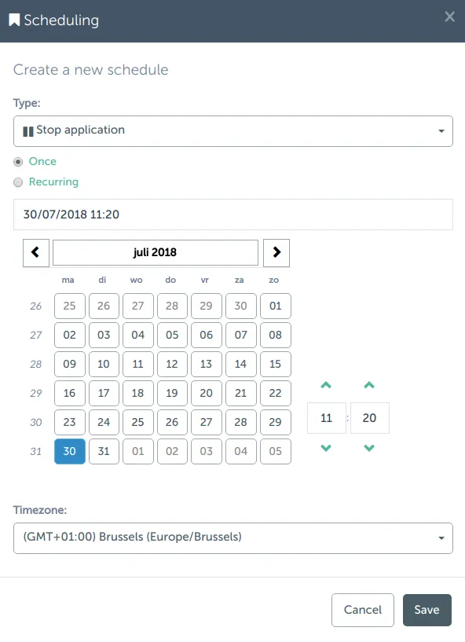Increment the hour with up arrow
This screenshot has width=465, height=642.
tap(326, 385)
